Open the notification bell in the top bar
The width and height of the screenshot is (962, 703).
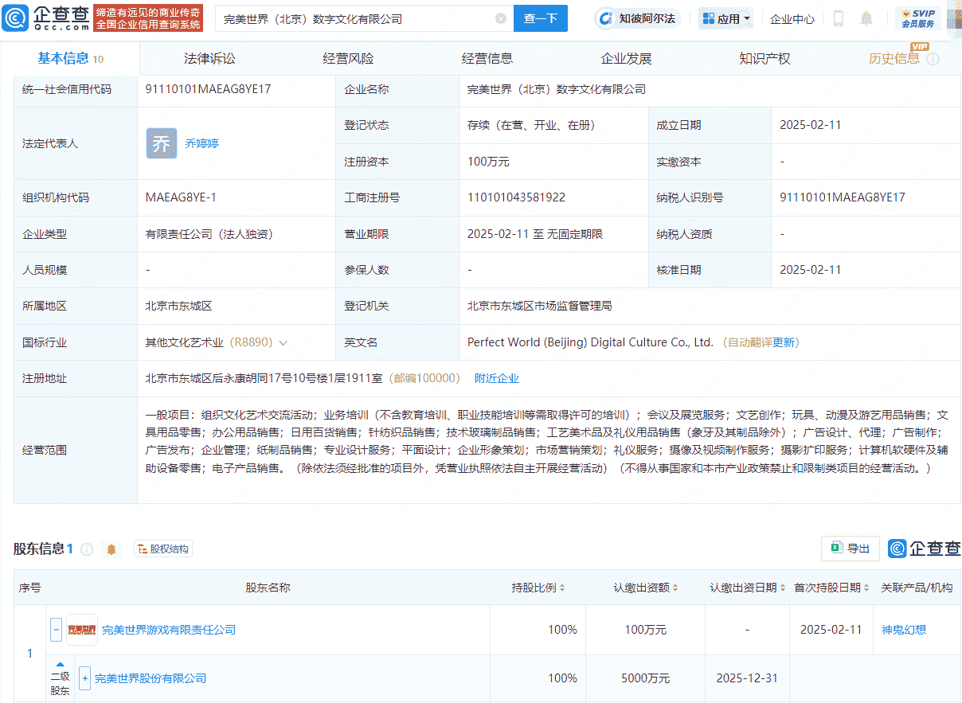pos(866,18)
